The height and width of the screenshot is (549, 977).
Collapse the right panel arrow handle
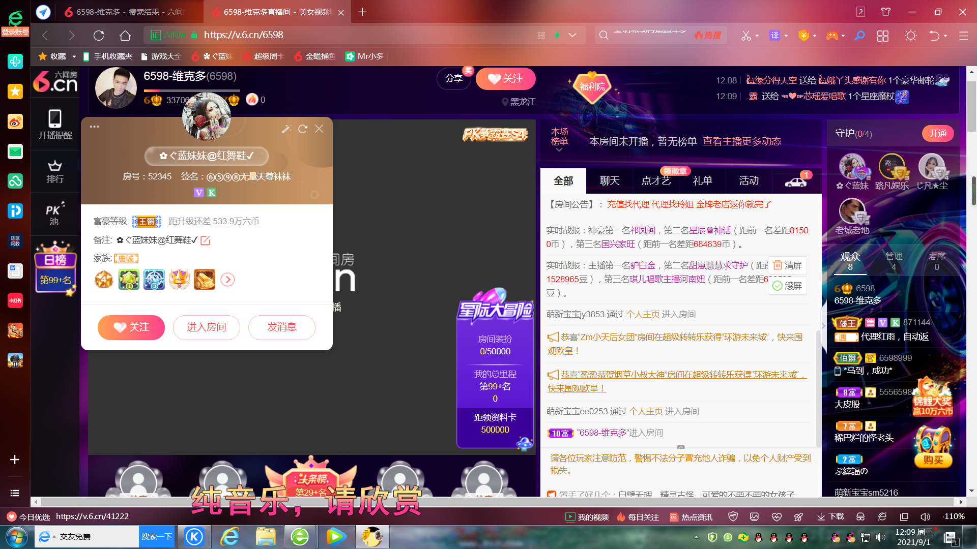(x=824, y=325)
